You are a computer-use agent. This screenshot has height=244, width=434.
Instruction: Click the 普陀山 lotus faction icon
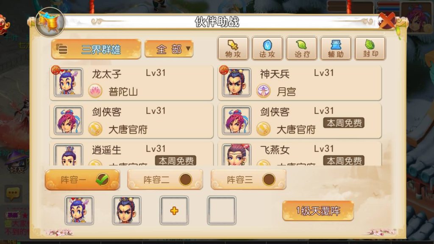pyautogui.click(x=95, y=91)
